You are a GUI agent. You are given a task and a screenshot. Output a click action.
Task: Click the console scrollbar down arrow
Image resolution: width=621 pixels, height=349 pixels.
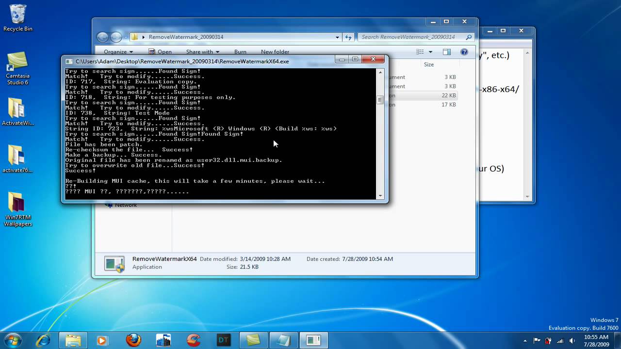380,195
